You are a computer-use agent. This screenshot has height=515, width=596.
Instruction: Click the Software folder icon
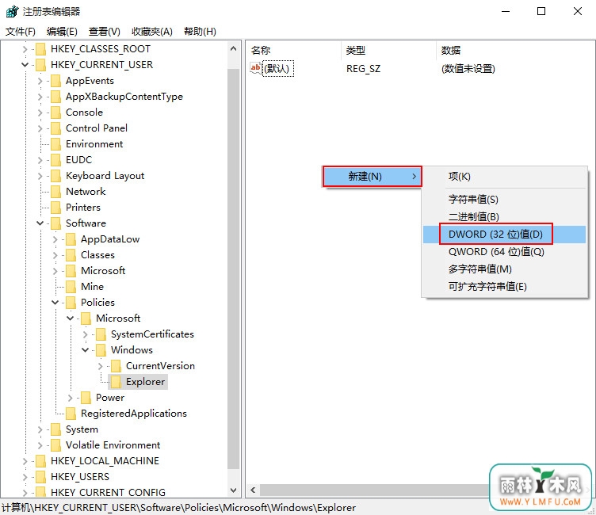(x=55, y=223)
